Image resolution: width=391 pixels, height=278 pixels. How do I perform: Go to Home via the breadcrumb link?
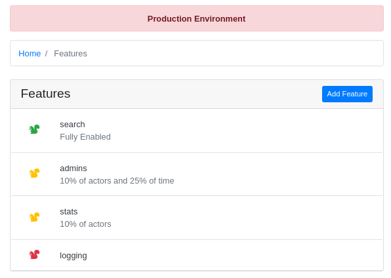30,54
